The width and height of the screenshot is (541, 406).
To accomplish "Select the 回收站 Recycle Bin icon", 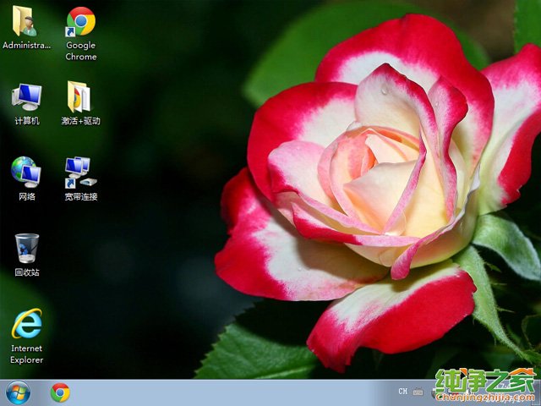I will coord(26,249).
